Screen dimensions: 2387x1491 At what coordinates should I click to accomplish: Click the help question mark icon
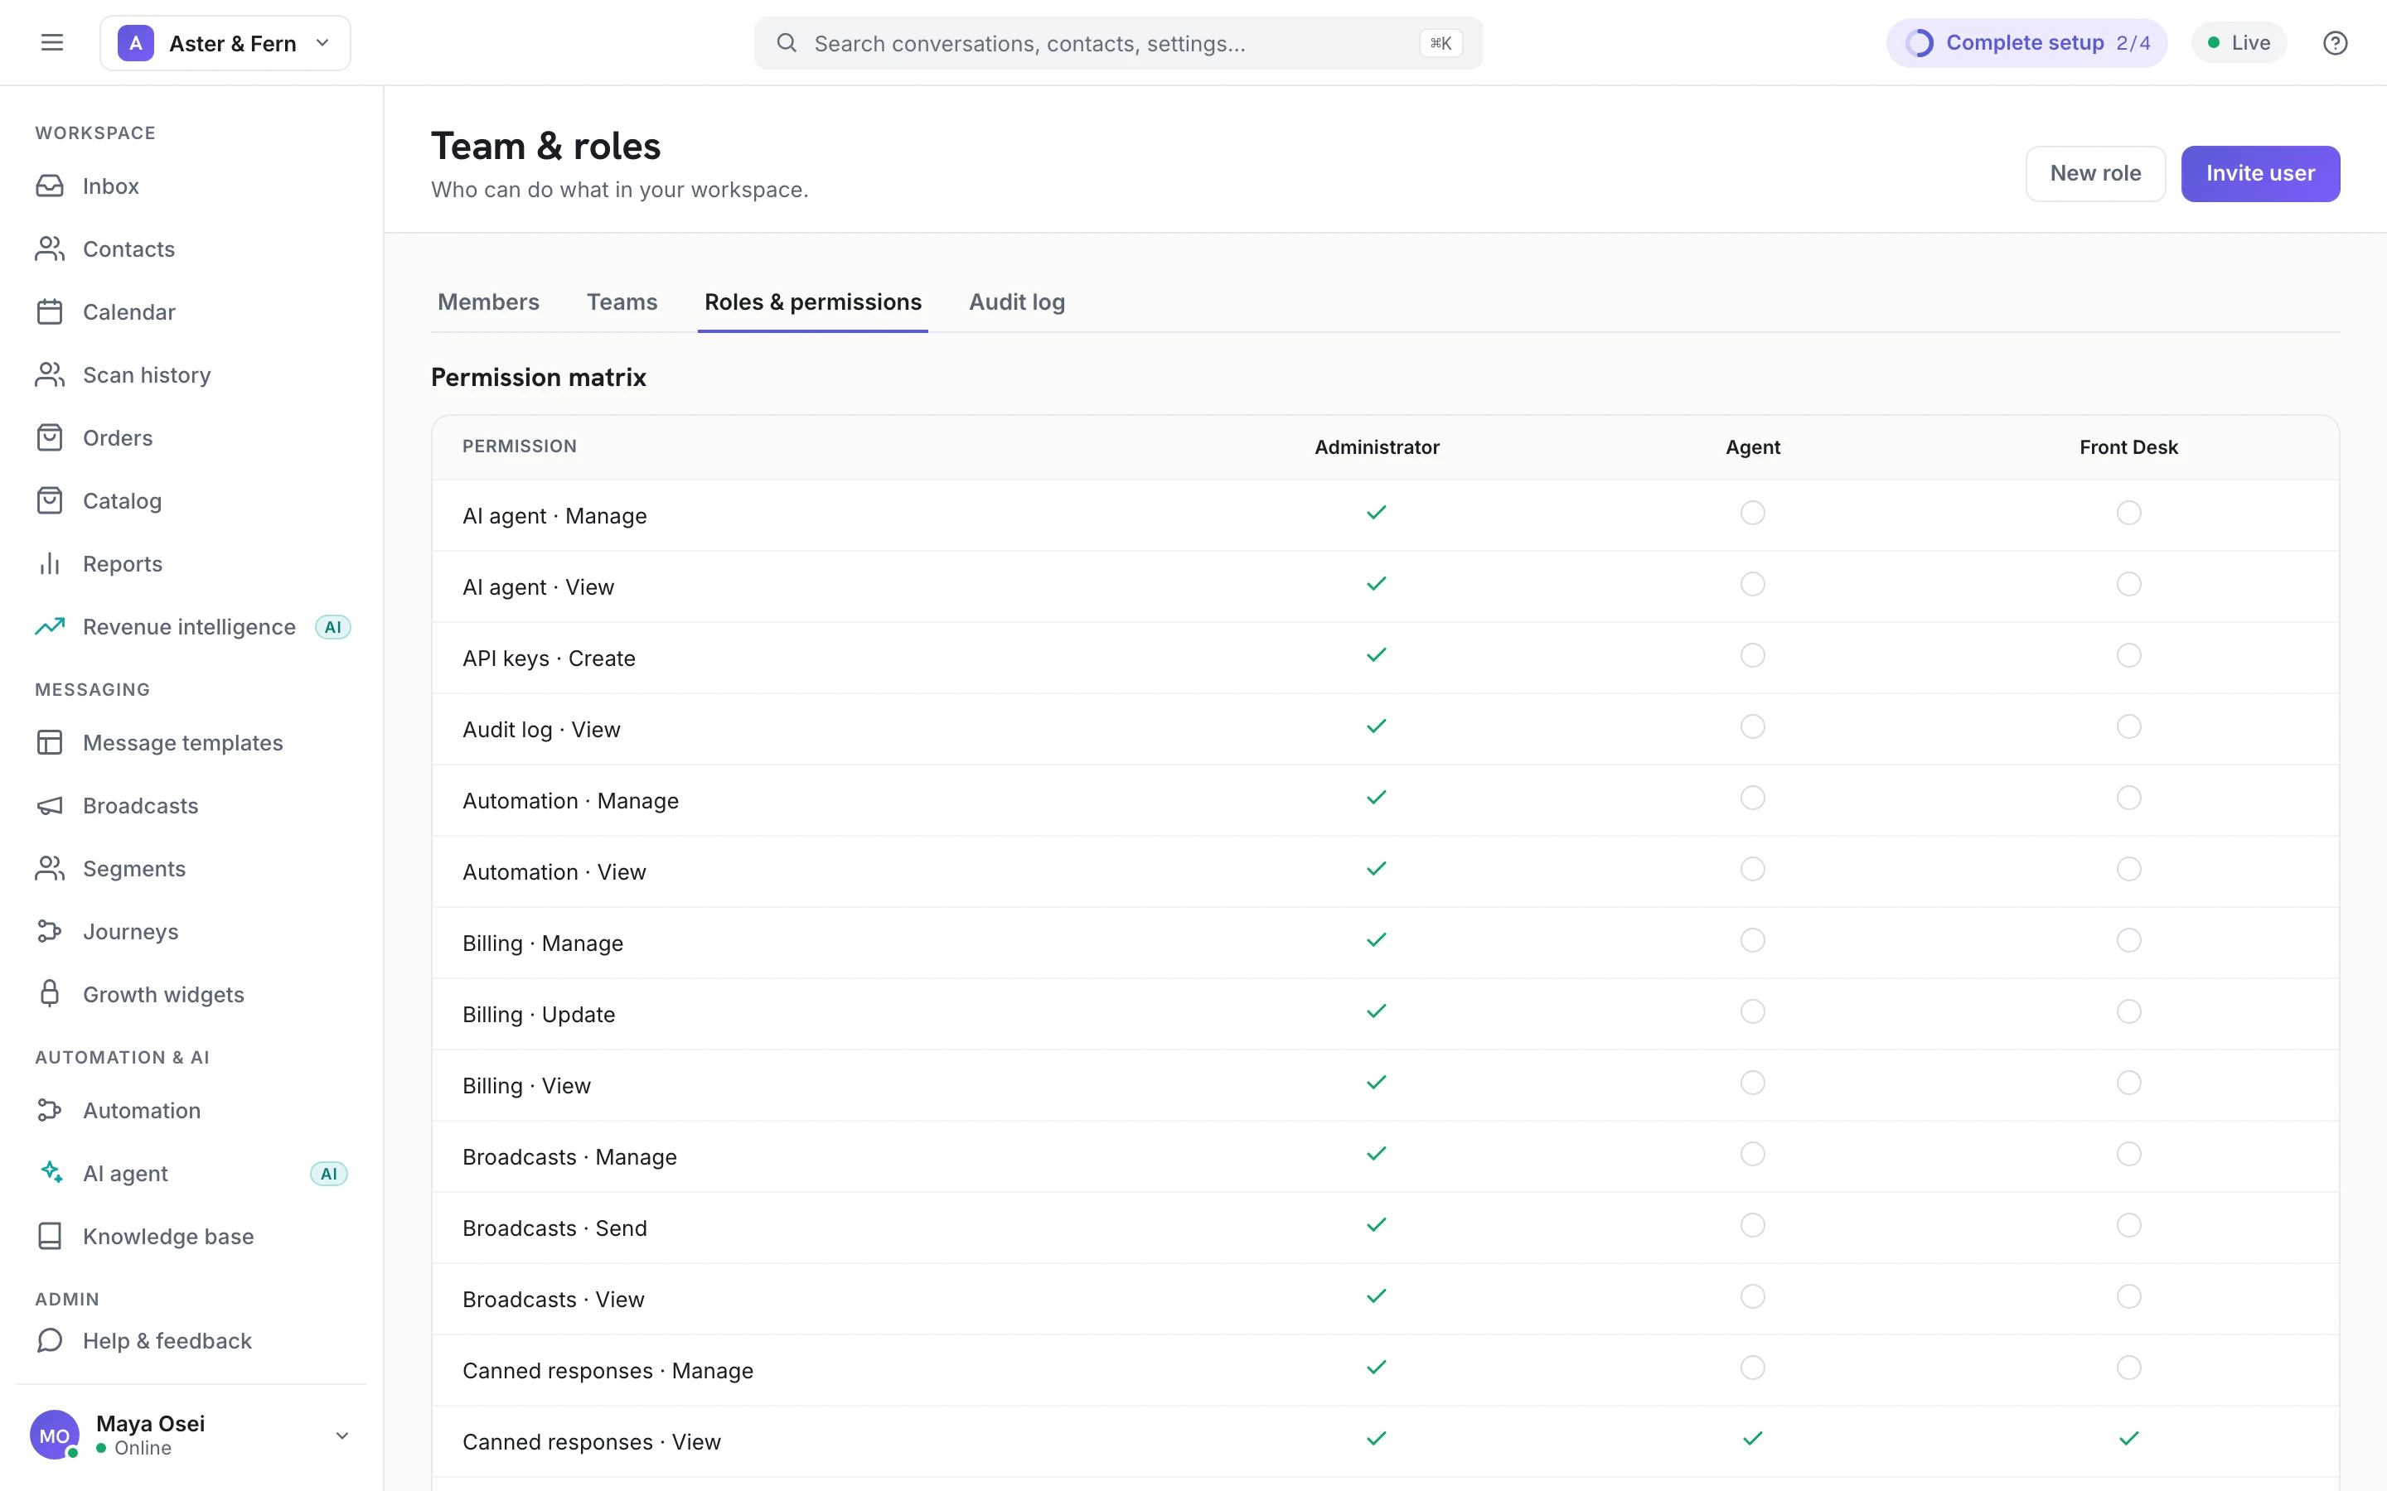pyautogui.click(x=2335, y=42)
